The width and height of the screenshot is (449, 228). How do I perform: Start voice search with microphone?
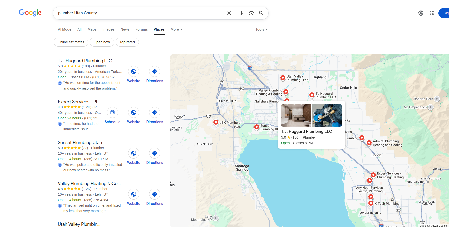click(x=241, y=13)
